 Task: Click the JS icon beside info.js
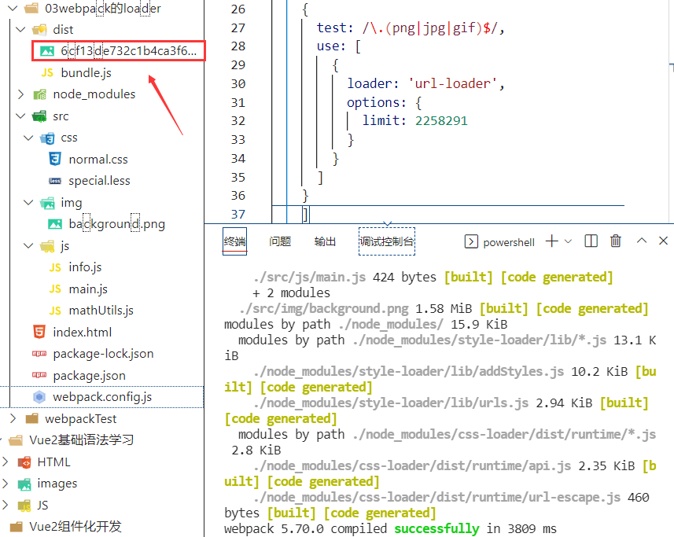[55, 267]
